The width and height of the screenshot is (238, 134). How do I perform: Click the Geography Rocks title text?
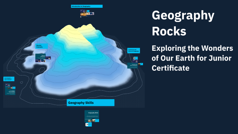pos(183,23)
